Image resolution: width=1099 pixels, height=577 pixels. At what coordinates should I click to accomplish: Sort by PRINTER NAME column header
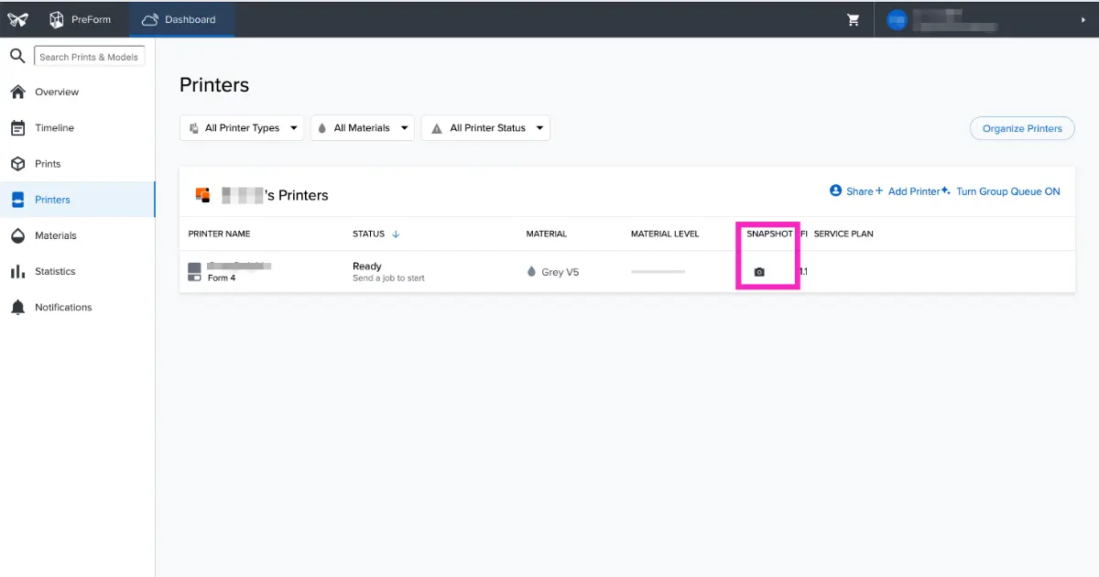pos(219,234)
